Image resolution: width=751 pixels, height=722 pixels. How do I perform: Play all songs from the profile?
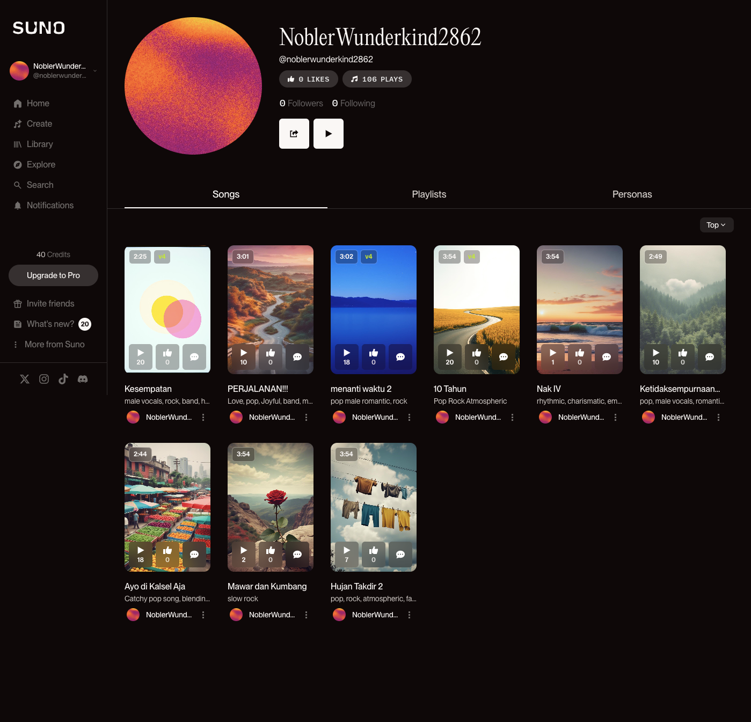click(x=328, y=134)
